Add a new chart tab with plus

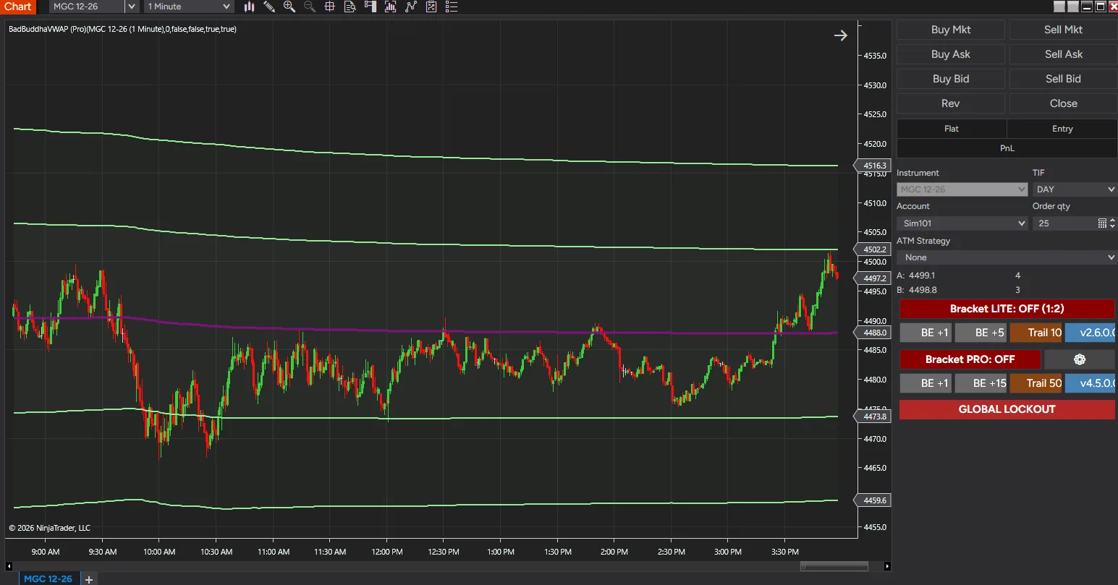click(x=89, y=579)
